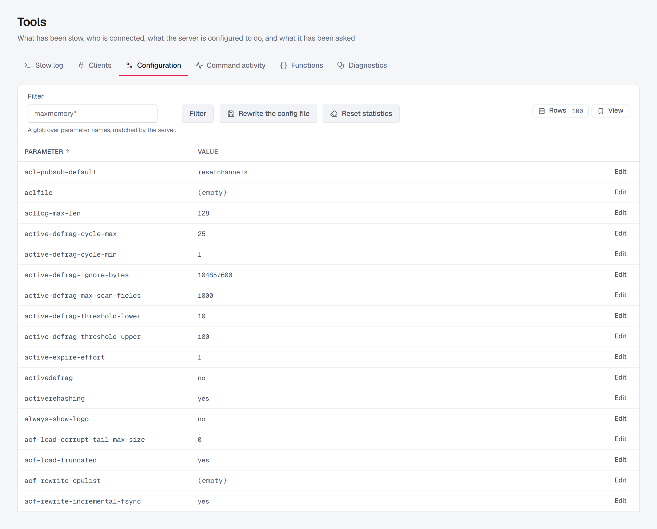Switch to the Clients tab
The image size is (657, 529).
(x=95, y=65)
